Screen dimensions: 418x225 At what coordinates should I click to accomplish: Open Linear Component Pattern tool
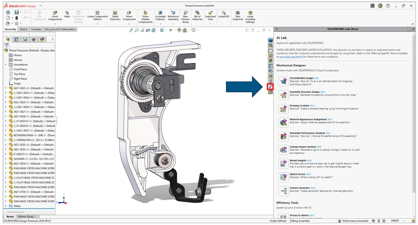[97, 16]
